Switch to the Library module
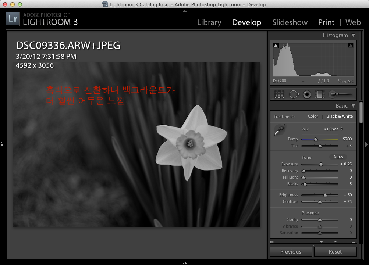The width and height of the screenshot is (369, 265). (209, 22)
